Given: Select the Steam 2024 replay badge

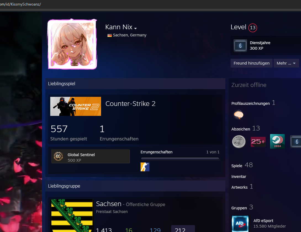Looking at the screenshot, I should point(277,142).
